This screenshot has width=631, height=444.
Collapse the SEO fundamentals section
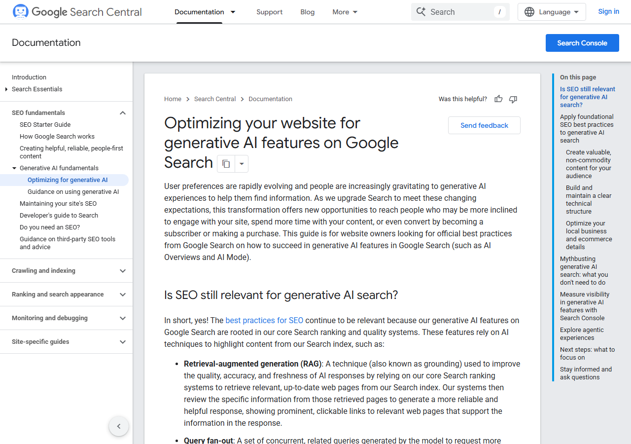coord(123,113)
